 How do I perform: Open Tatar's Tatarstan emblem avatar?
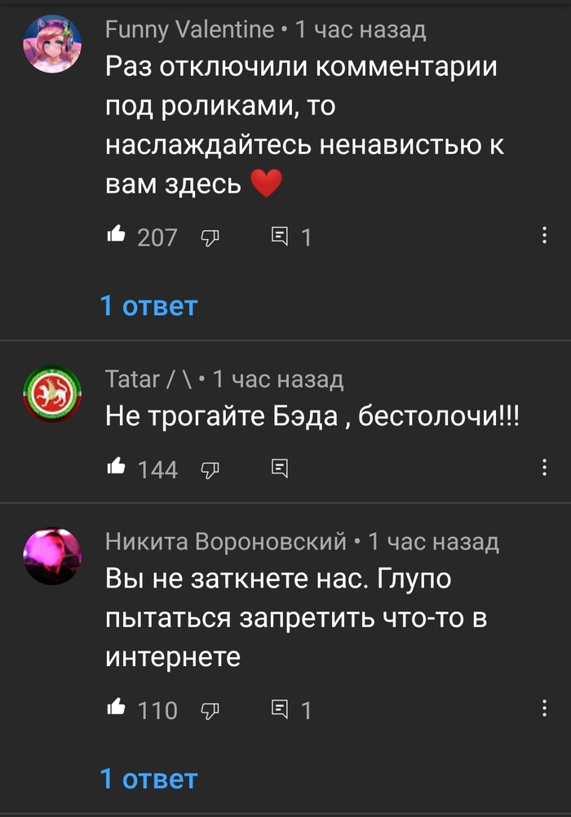[x=52, y=394]
